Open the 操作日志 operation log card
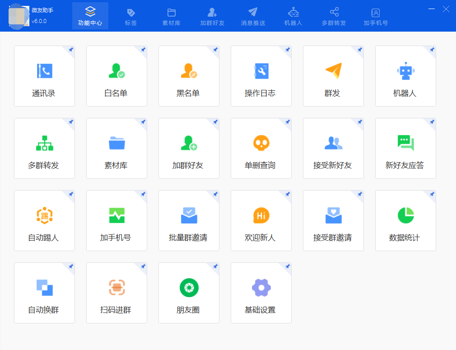The height and width of the screenshot is (350, 456). tap(261, 76)
